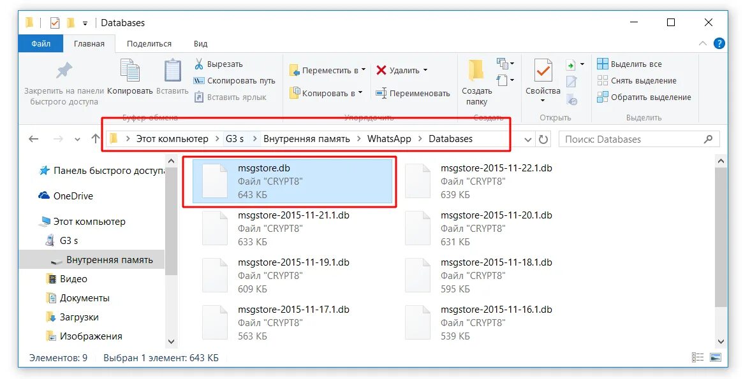This screenshot has height=379, width=743.
Task: Switch to Share (Поделиться) tab
Action: point(149,43)
